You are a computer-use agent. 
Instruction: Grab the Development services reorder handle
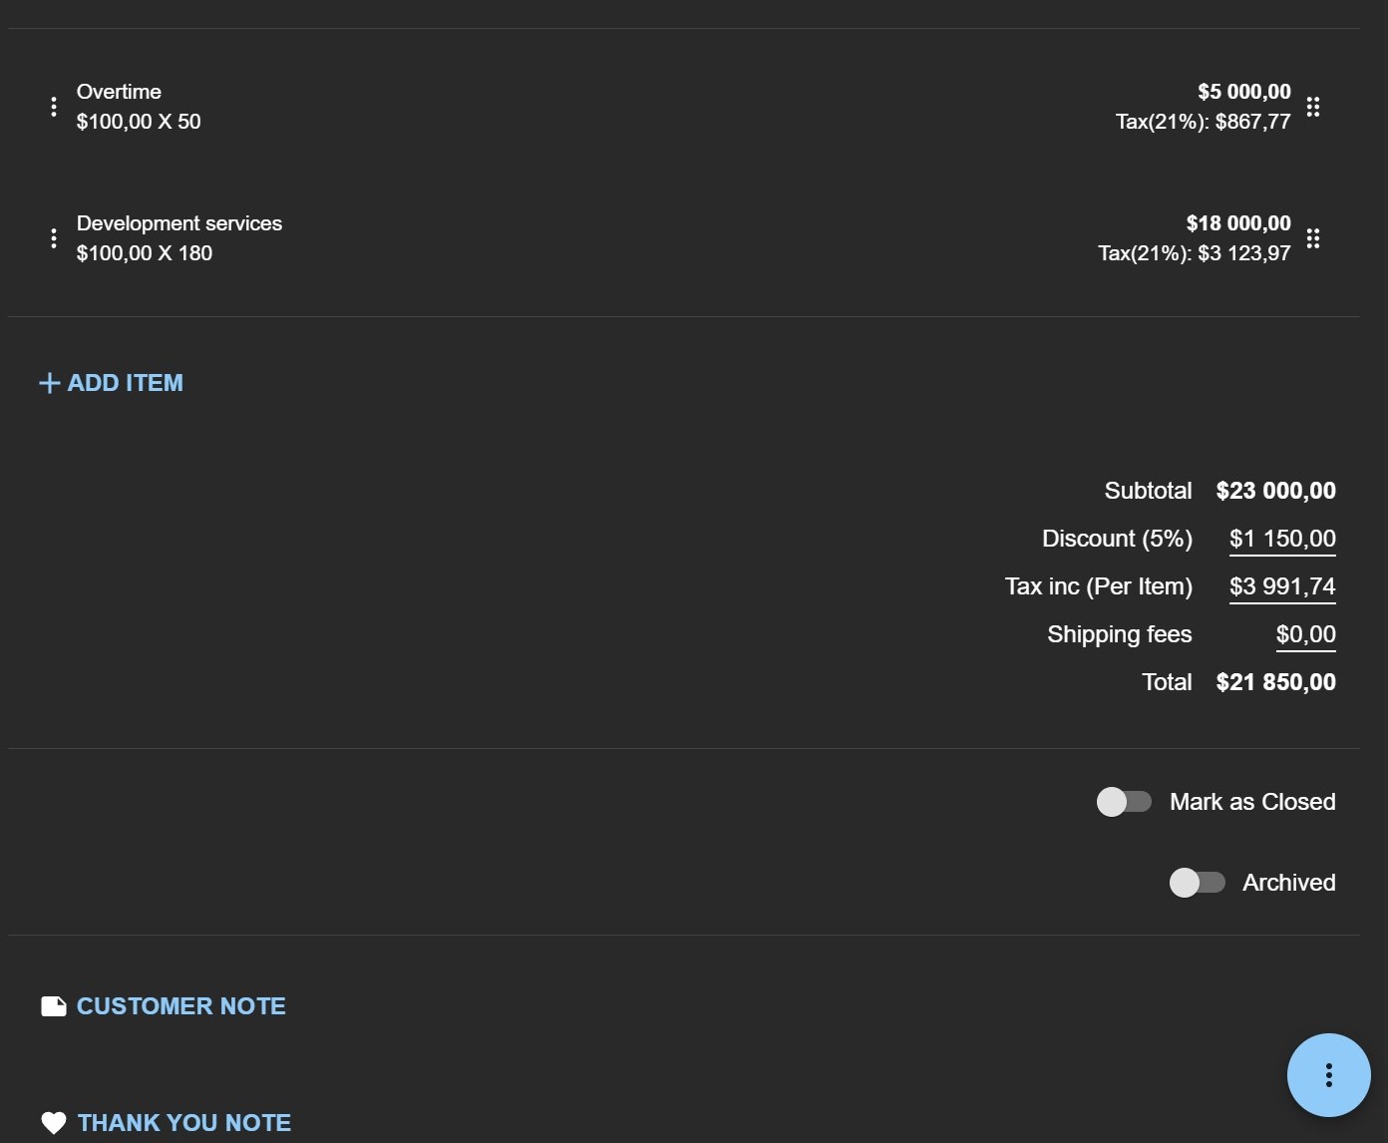coord(1313,238)
